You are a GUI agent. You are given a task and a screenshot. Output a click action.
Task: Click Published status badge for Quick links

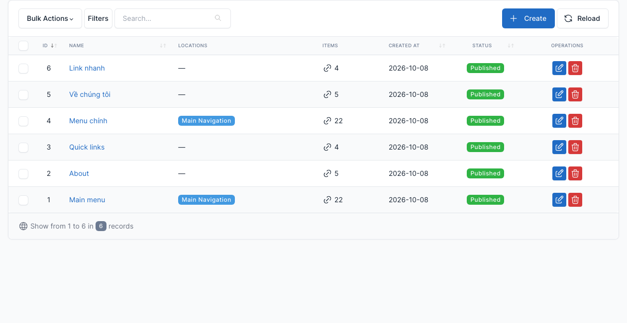(x=485, y=147)
